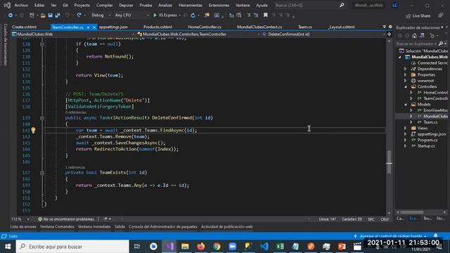Click the switch views icon in Solution Explorer
Screen dimensions: 450x253
click(422, 36)
